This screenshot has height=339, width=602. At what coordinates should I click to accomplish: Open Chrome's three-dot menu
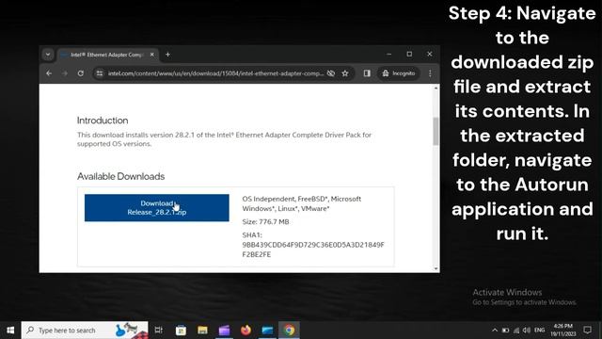[430, 73]
